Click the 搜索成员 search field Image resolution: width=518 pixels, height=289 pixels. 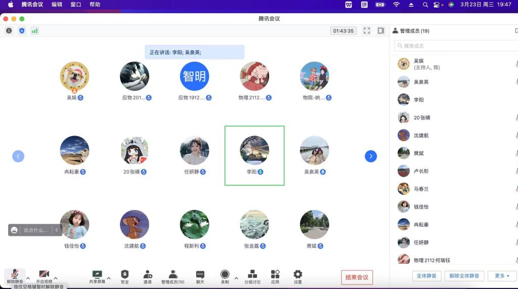coord(455,46)
